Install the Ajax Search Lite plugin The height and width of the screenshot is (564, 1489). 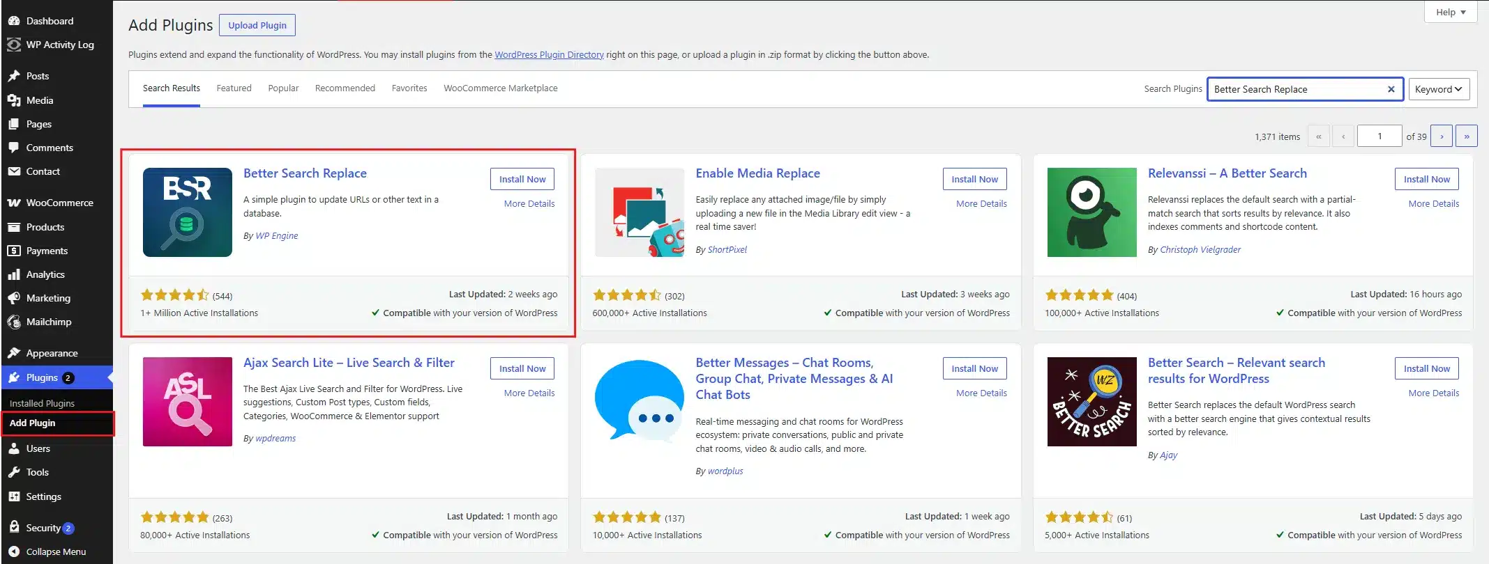pyautogui.click(x=522, y=368)
